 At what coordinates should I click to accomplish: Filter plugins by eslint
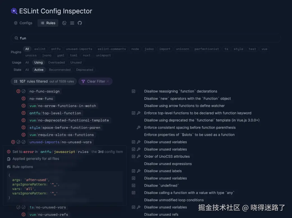[40, 49]
